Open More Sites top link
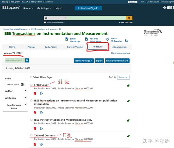The width and height of the screenshot is (174, 148). click(49, 2)
